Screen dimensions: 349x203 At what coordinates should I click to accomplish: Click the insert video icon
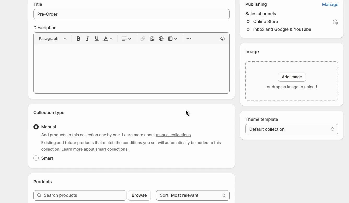coord(161,39)
